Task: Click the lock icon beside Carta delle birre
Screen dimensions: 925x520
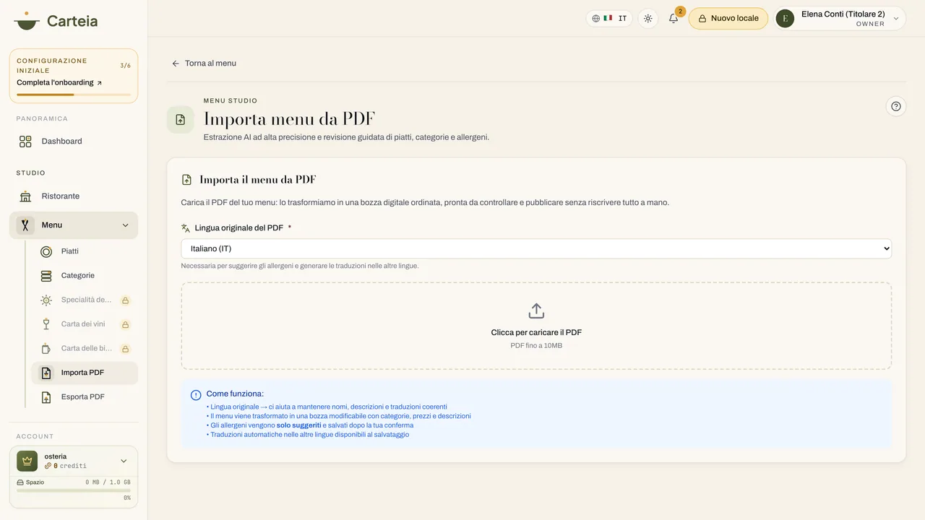Action: [125, 349]
